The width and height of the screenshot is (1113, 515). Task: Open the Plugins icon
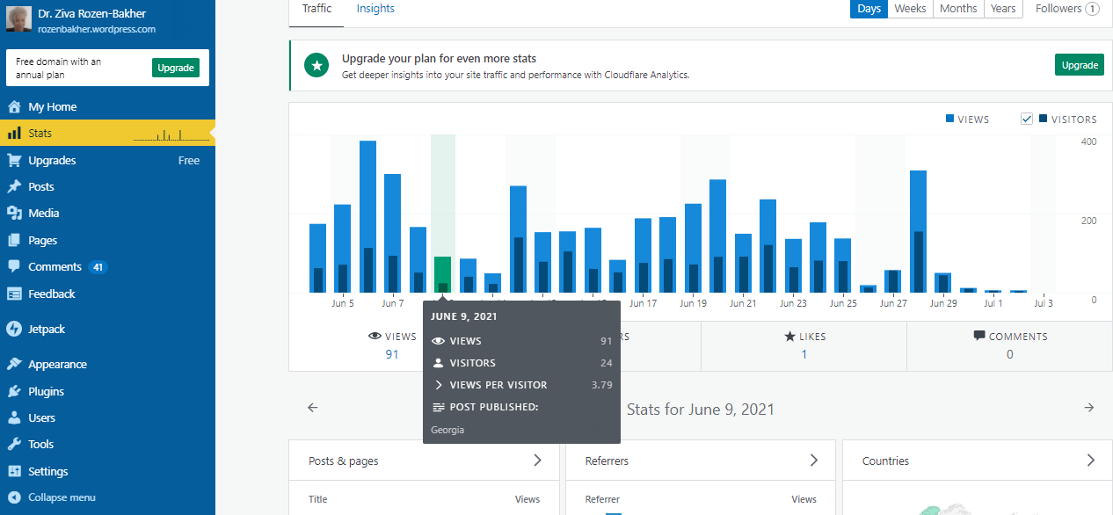click(x=13, y=391)
